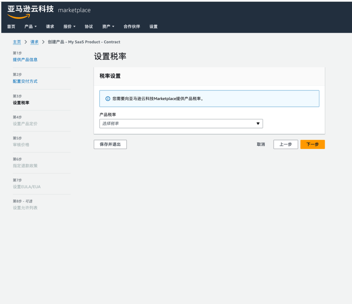Open the 选择税率 product tax dropdown
The height and width of the screenshot is (304, 352).
click(x=181, y=123)
